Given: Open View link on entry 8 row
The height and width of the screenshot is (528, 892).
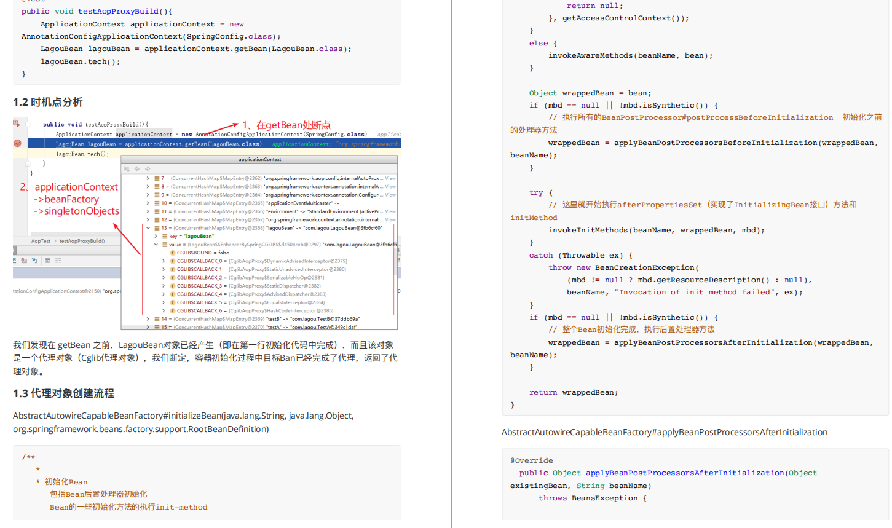Looking at the screenshot, I should click(390, 186).
